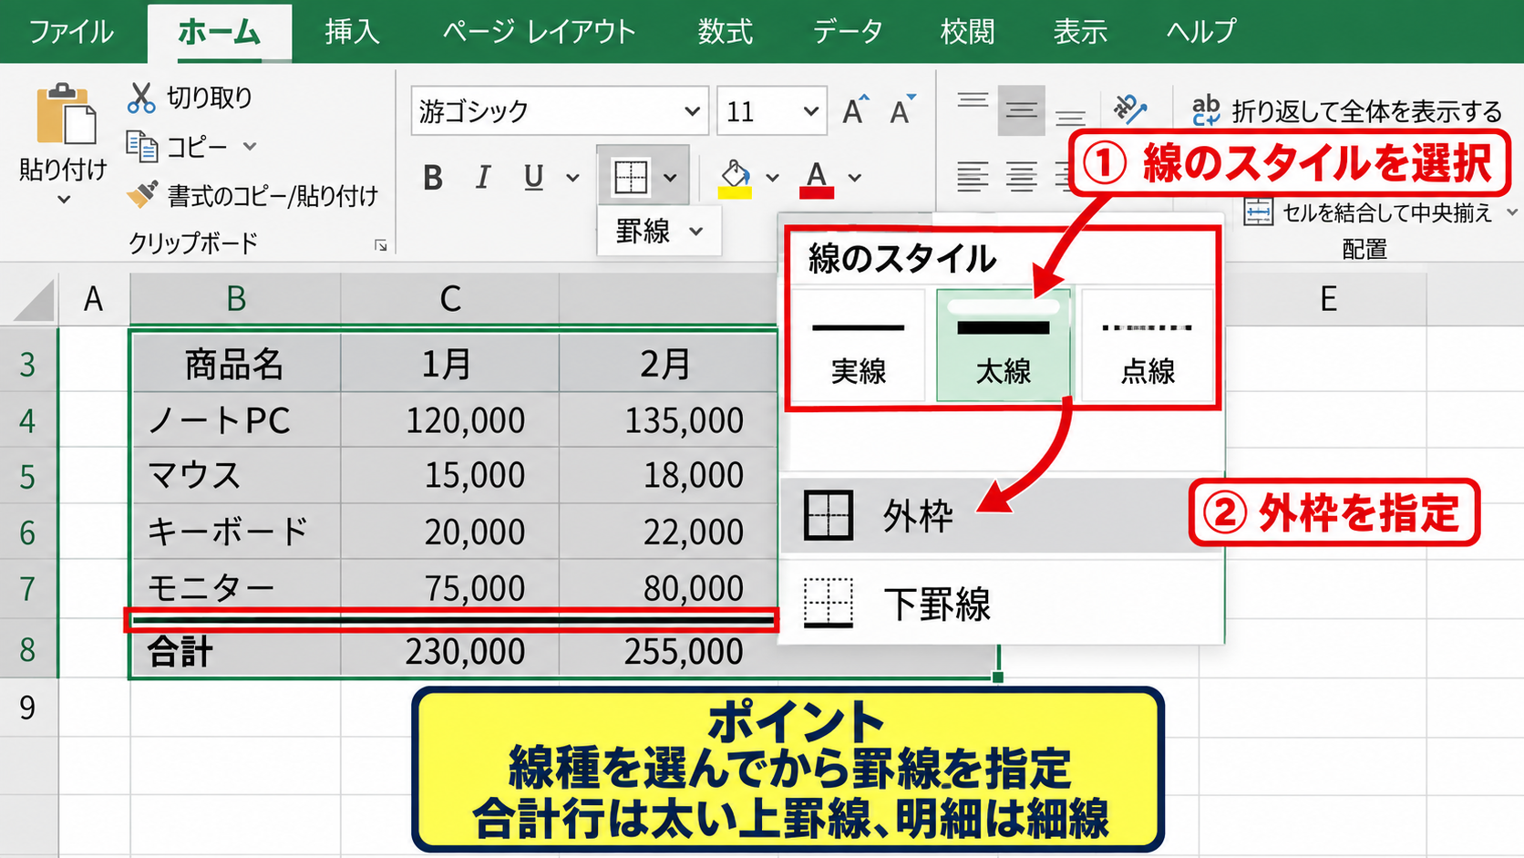Image resolution: width=1524 pixels, height=858 pixels.
Task: Click yellow fill color swatch bar
Action: pos(735,192)
